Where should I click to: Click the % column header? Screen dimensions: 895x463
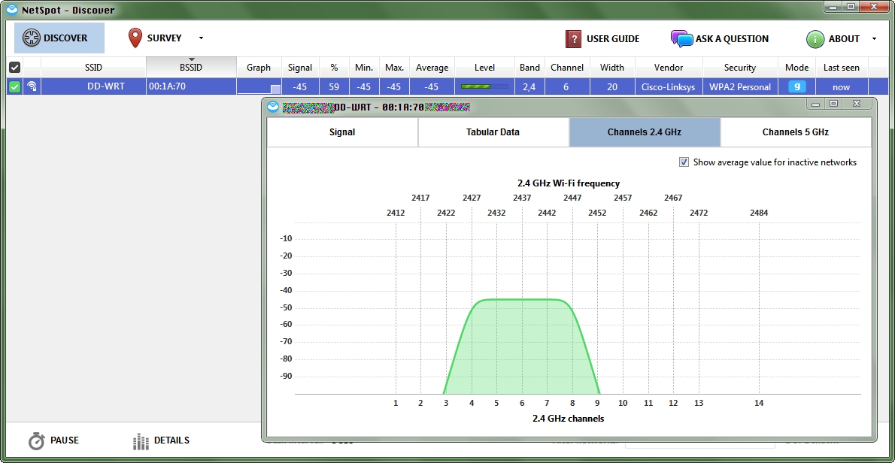point(334,68)
